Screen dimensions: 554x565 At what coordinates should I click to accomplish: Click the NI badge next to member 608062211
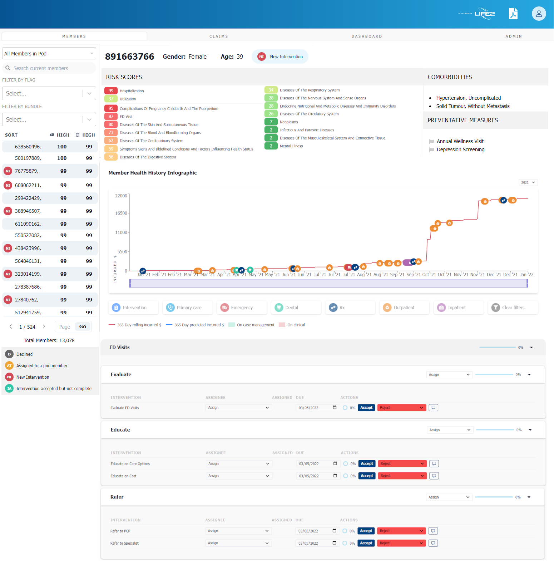coord(8,185)
